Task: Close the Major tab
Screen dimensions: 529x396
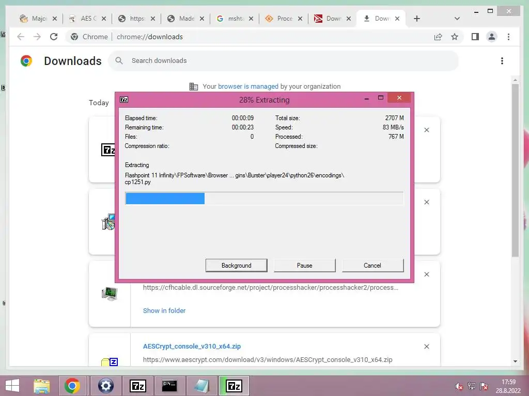Action: pos(55,19)
